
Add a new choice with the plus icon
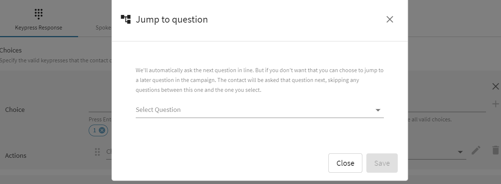tap(495, 104)
